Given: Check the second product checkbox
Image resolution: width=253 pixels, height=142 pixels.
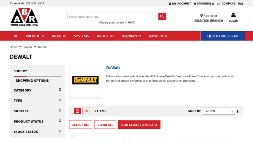Looking at the screenshot, I should pos(132,137).
